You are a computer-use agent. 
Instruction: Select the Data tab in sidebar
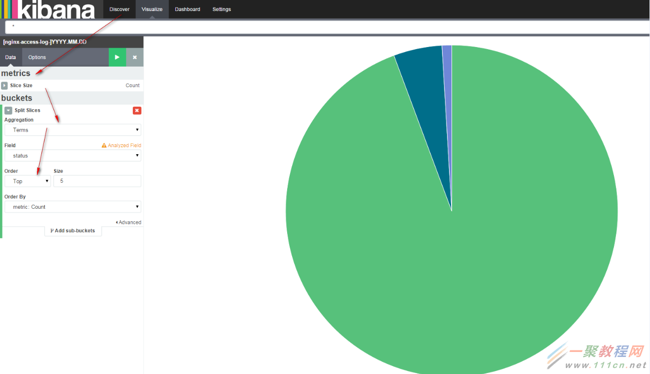coord(11,57)
